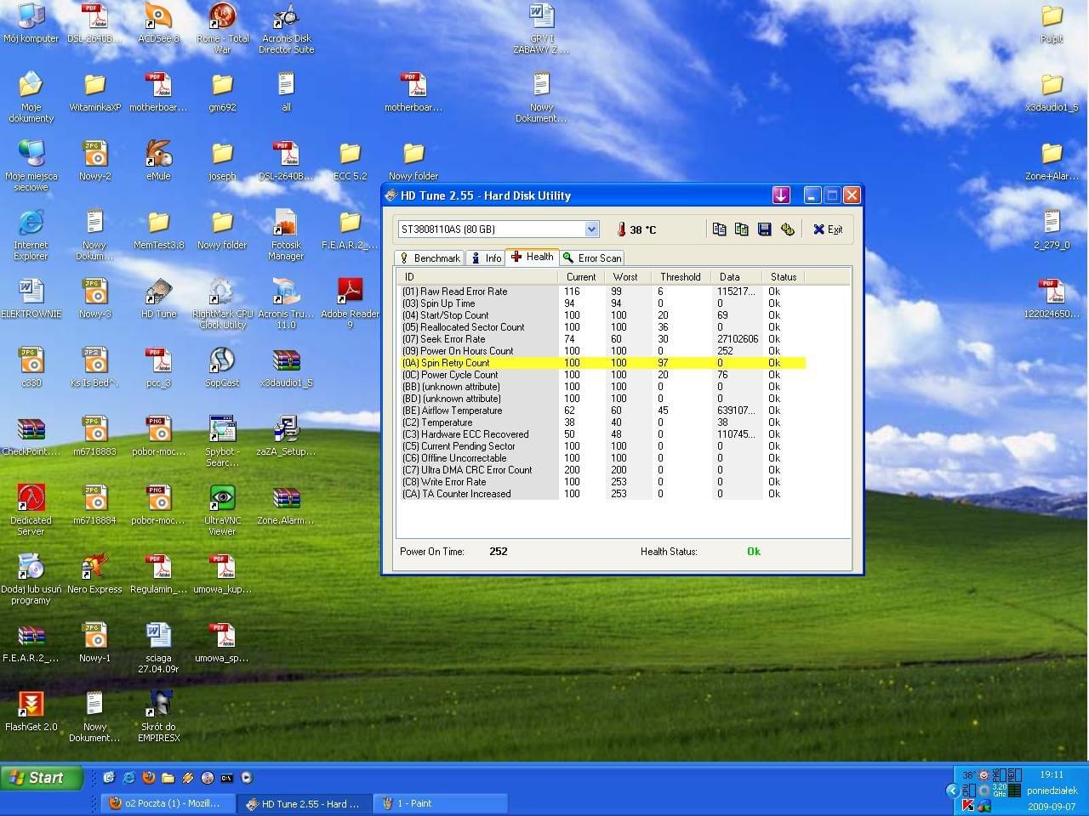Launch Firefox from Quick Launch bar

pyautogui.click(x=149, y=778)
